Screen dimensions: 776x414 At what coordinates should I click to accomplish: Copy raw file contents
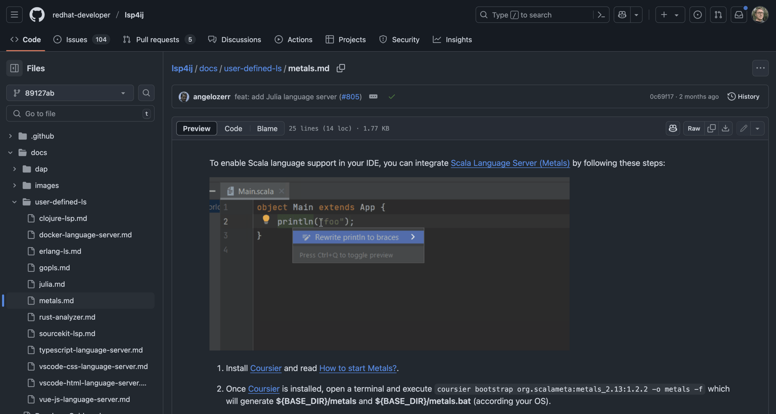[x=711, y=128]
